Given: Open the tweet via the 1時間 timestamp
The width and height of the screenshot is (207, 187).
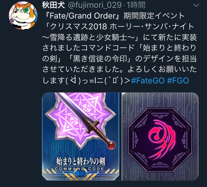Looking at the screenshot, I should coord(136,5).
